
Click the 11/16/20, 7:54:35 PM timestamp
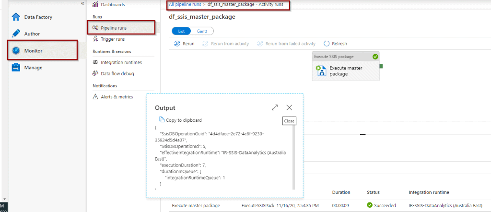(x=297, y=205)
